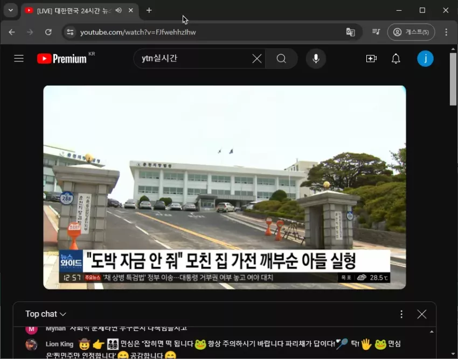Clear the search box text

[256, 58]
